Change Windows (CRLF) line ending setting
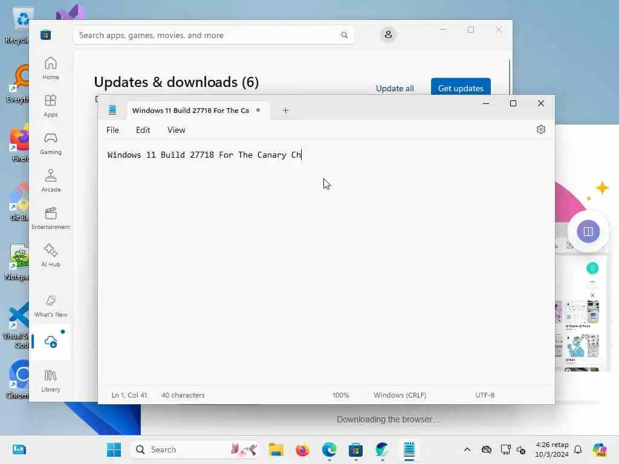Viewport: 619px width, 464px height. pyautogui.click(x=400, y=395)
